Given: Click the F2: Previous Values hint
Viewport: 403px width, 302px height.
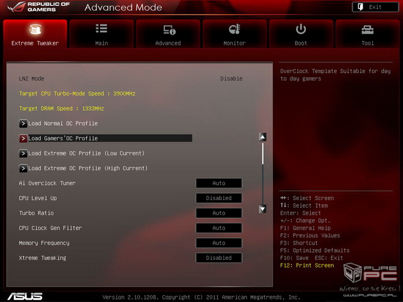Looking at the screenshot, I should 310,235.
